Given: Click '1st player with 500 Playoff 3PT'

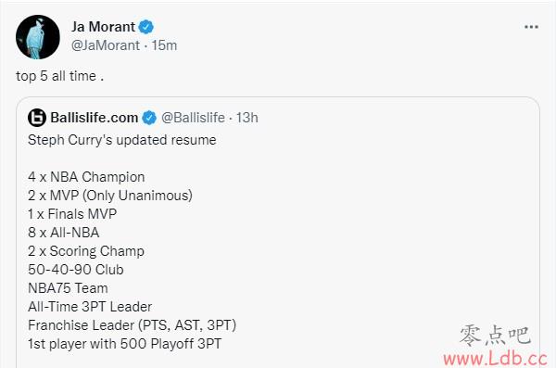Looking at the screenshot, I should tap(124, 344).
